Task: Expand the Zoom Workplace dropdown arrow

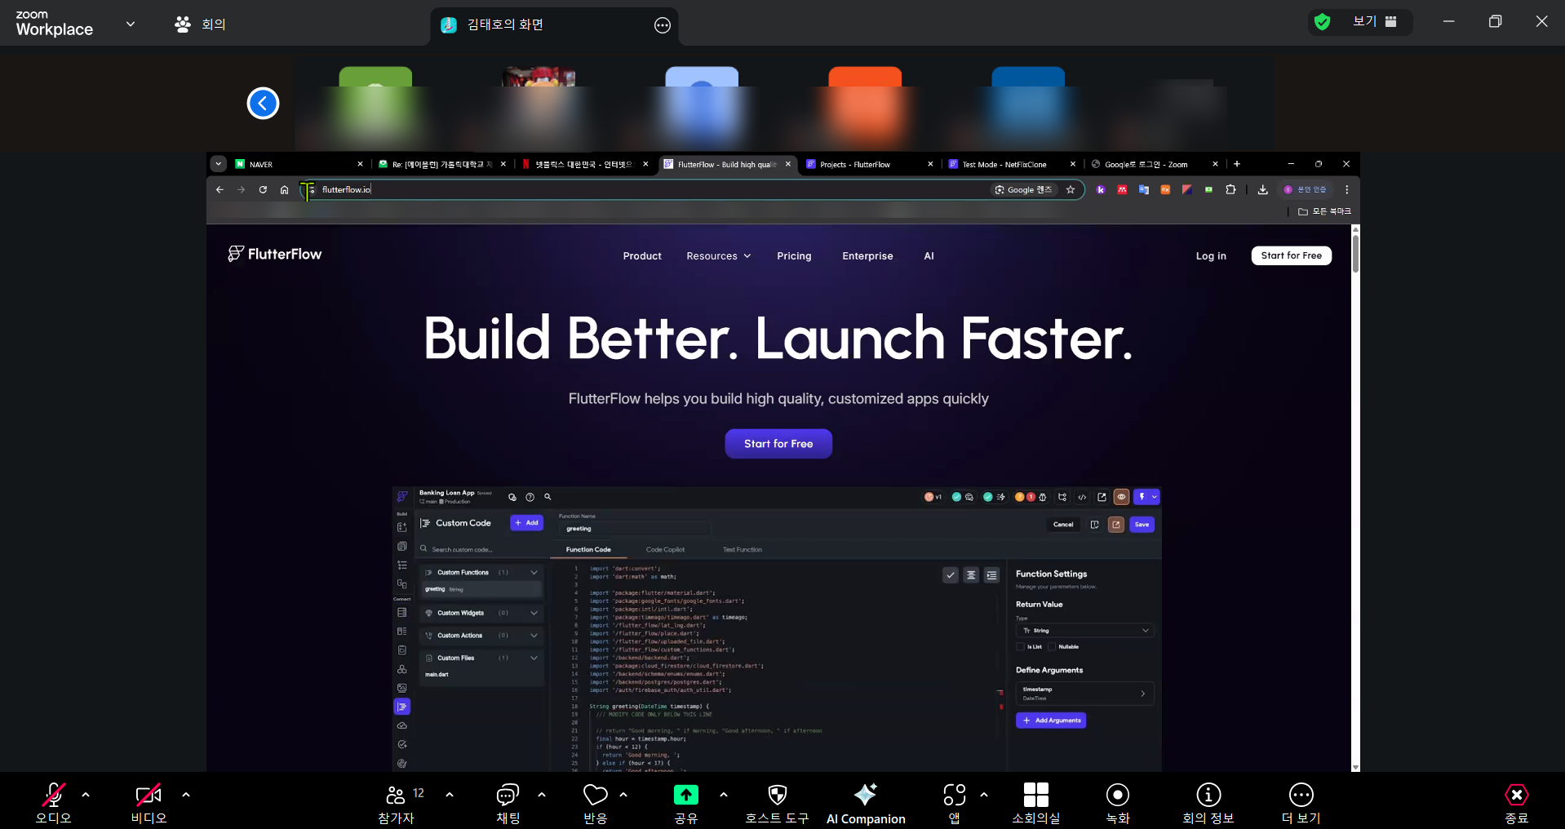Action: point(131,24)
